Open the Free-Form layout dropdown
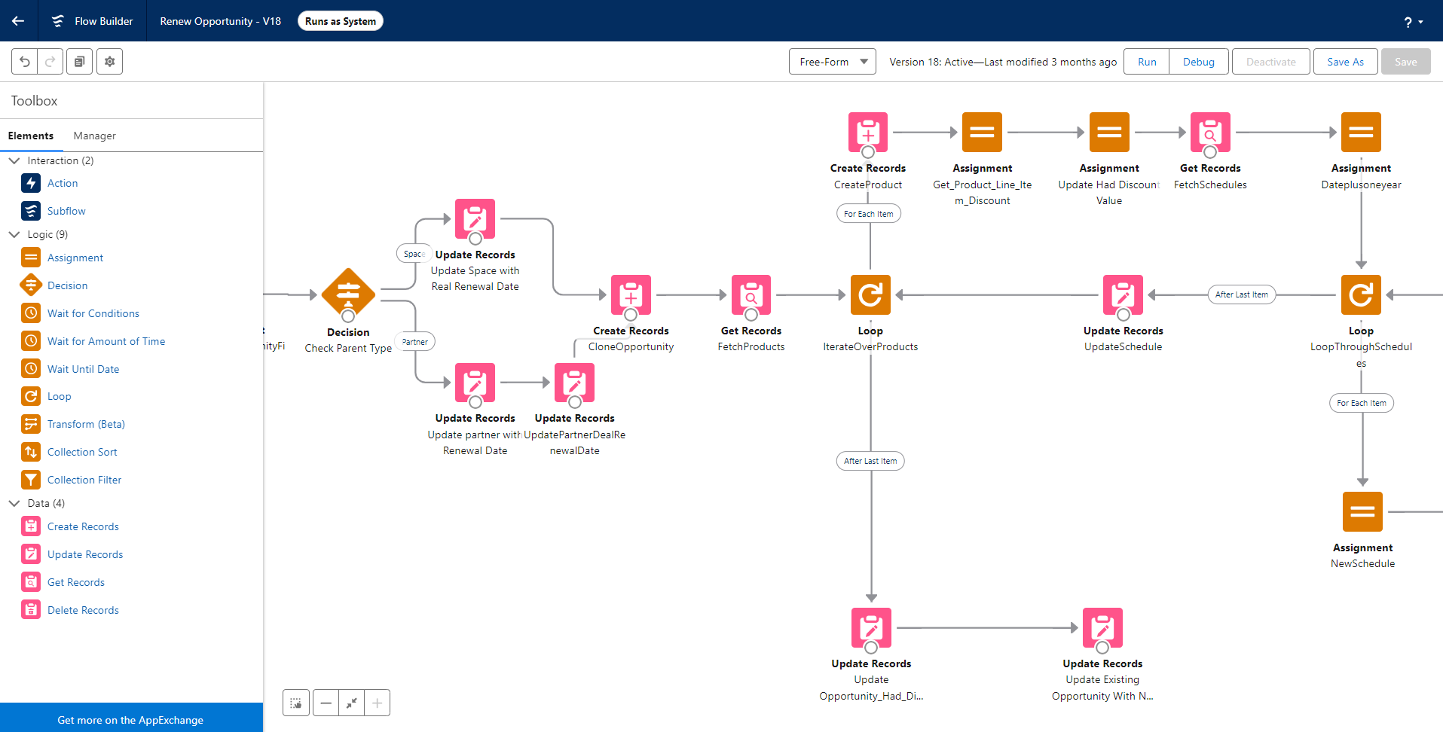This screenshot has height=732, width=1443. [832, 62]
